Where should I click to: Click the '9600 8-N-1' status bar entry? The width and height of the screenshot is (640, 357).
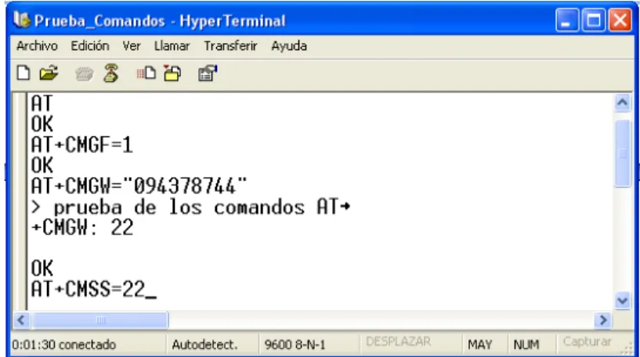[x=295, y=344]
